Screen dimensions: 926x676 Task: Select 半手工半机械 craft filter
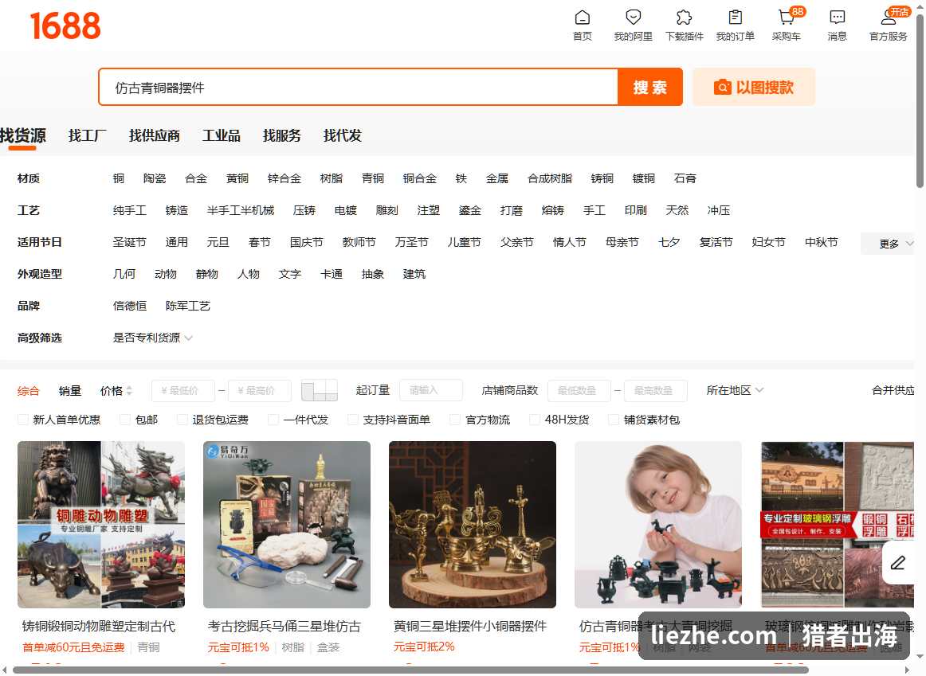pos(241,210)
